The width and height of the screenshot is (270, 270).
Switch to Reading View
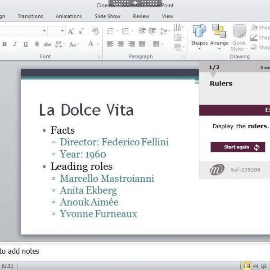pyautogui.click(x=263, y=266)
